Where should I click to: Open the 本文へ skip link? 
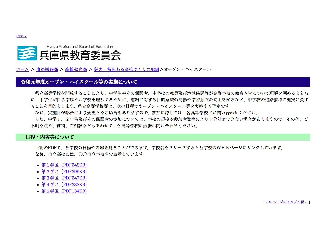(21, 36)
